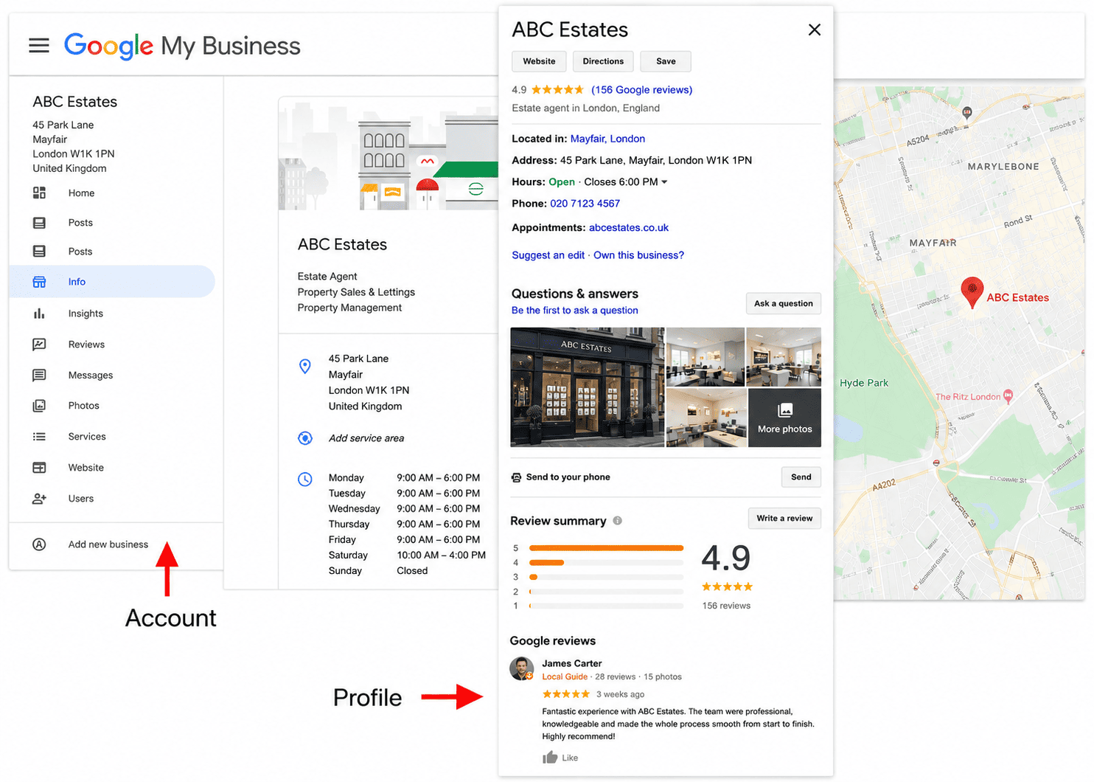Viewport: 1094px width, 782px height.
Task: Expand the hours dropdown arrow
Action: [664, 182]
